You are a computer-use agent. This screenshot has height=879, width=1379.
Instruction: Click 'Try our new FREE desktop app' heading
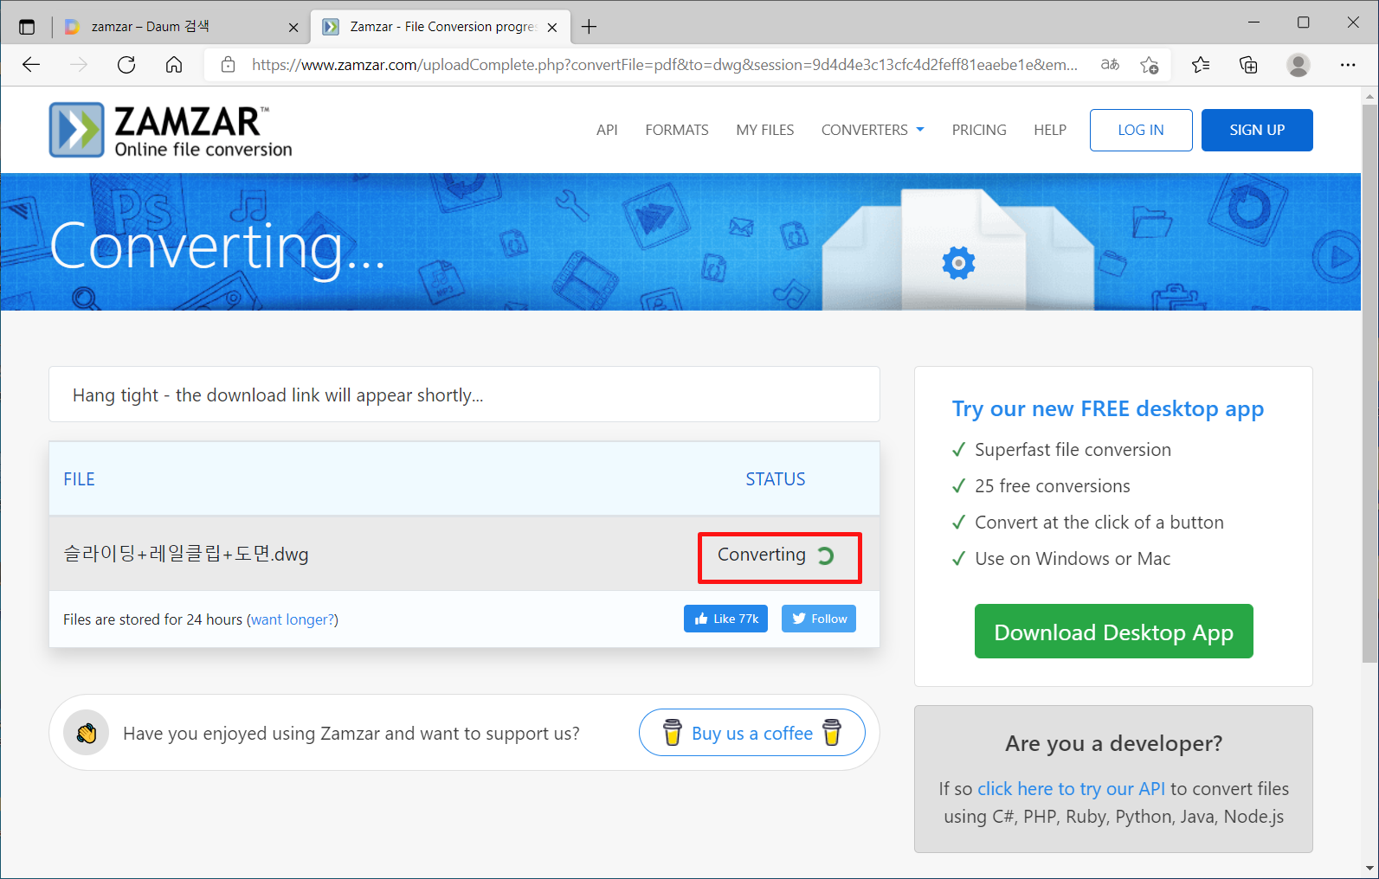coord(1108,408)
